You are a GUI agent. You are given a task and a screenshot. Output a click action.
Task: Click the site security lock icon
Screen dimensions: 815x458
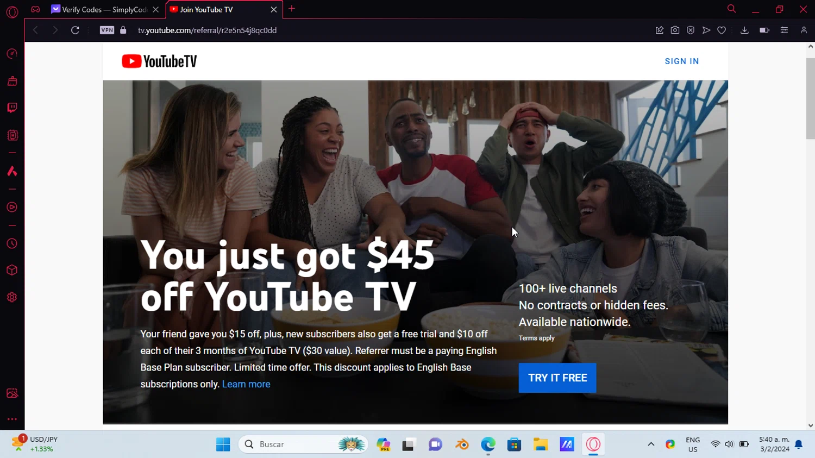pyautogui.click(x=123, y=30)
